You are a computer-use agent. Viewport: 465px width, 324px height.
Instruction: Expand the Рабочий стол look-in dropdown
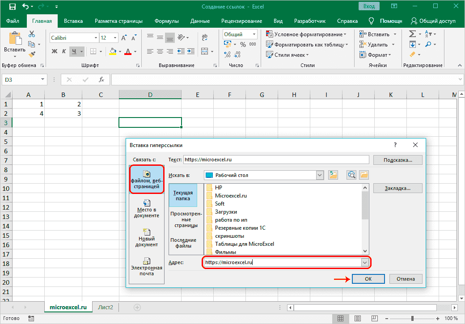tap(320, 176)
